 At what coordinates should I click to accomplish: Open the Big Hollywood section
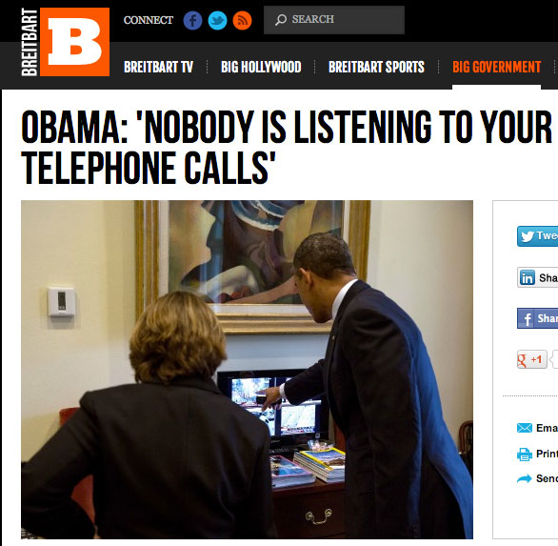coord(261,67)
